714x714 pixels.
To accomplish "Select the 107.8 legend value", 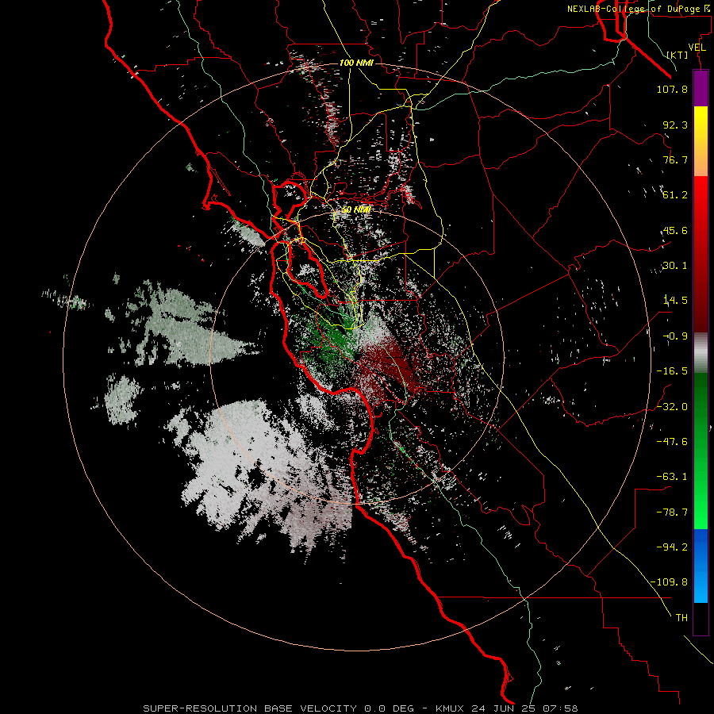I will 672,89.
